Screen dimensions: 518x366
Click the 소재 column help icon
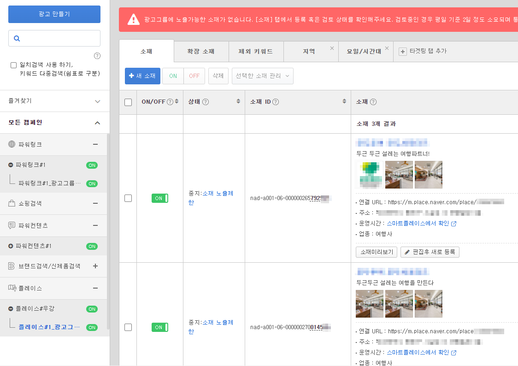(x=373, y=102)
